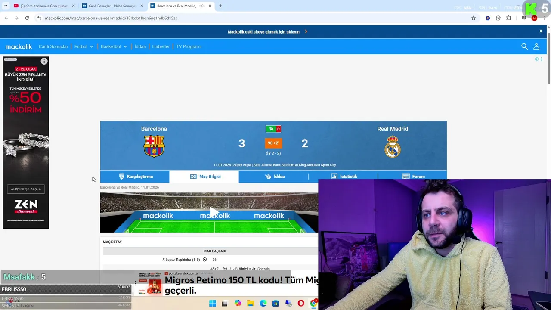This screenshot has height=310, width=551.
Task: Close the Komutanlarımız YouTube browser tab
Action: [73, 6]
